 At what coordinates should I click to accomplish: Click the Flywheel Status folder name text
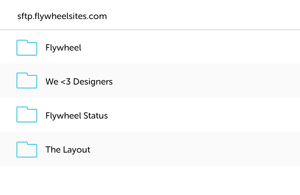point(77,115)
